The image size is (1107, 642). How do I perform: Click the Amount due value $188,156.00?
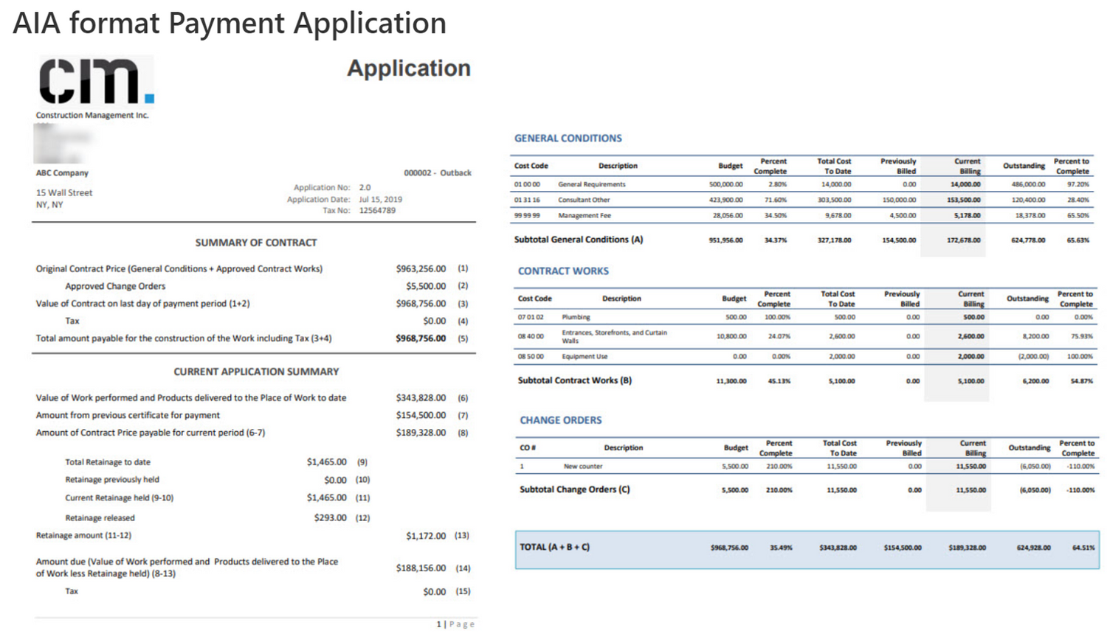tap(421, 568)
